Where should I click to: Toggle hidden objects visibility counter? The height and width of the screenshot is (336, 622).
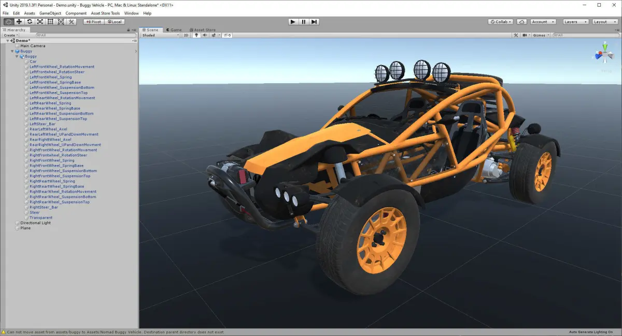pyautogui.click(x=228, y=35)
